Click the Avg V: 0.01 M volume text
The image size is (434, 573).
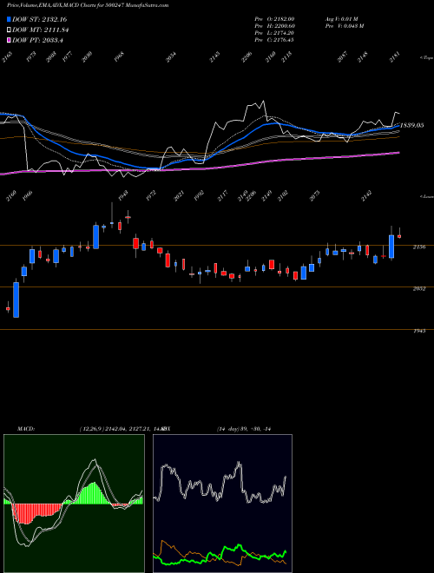(342, 18)
